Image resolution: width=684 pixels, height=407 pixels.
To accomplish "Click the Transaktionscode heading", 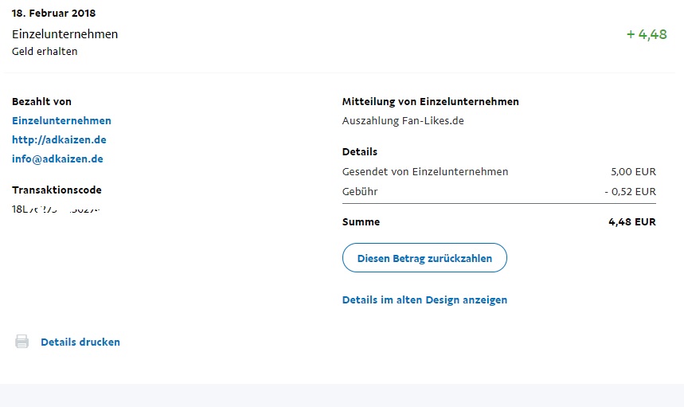I will [57, 190].
